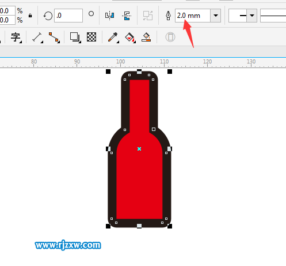Click the top-center selection handle

click(x=139, y=72)
